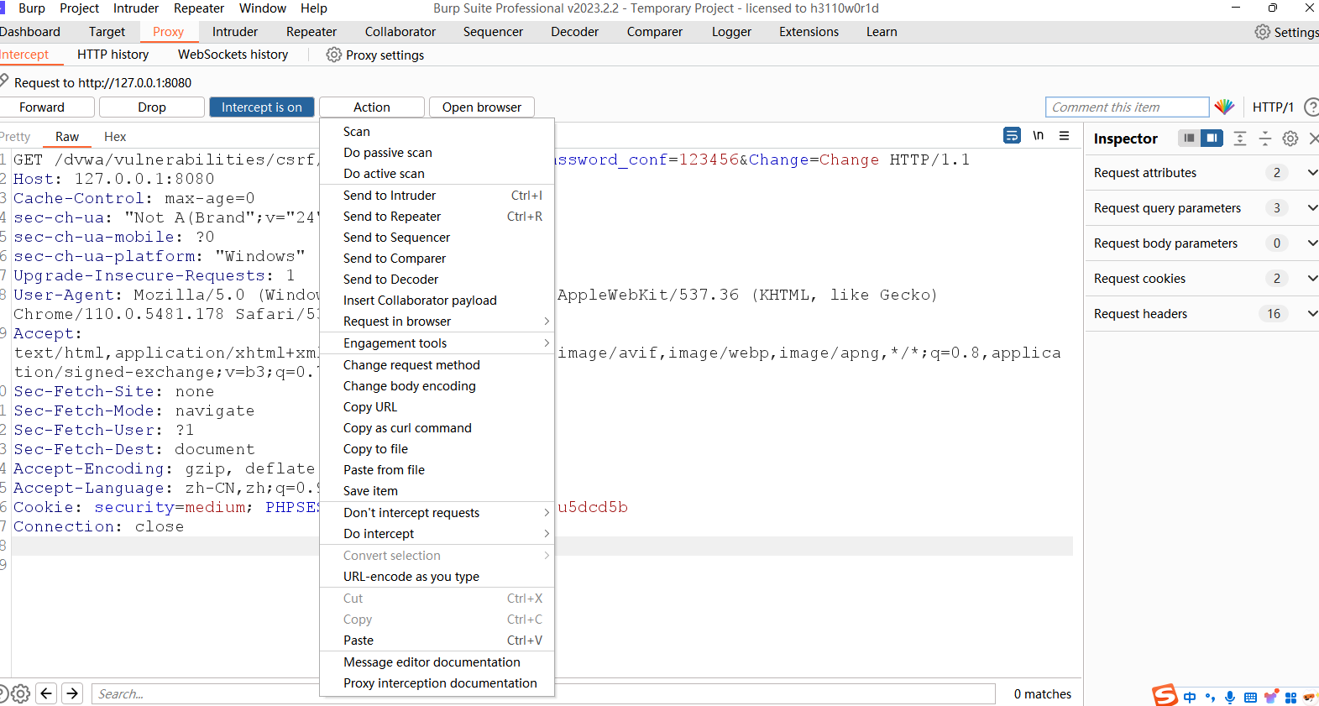Screen dimensions: 1319x706
Task: Choose Do active scan
Action: point(437,173)
